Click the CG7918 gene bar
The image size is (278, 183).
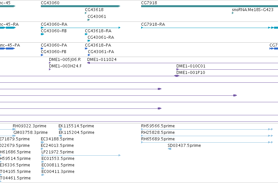click(x=210, y=6)
